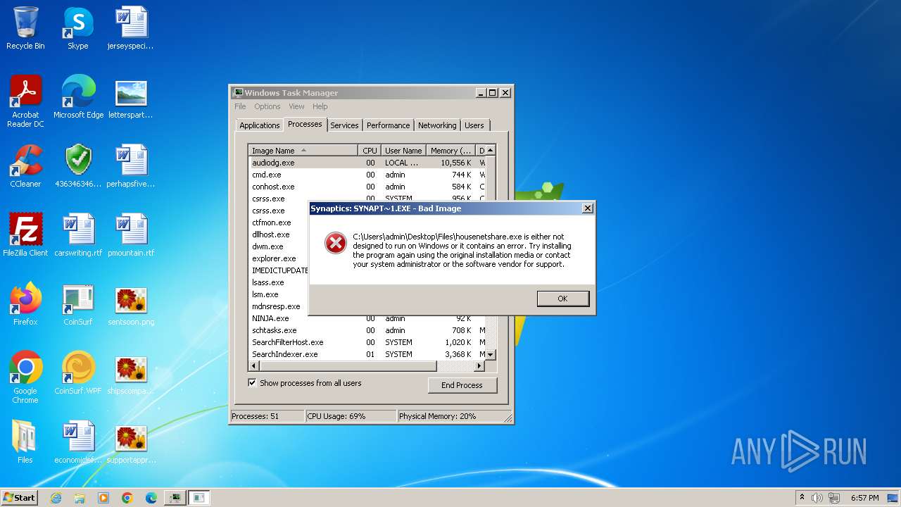Sort processes by Image Name column

pos(303,150)
